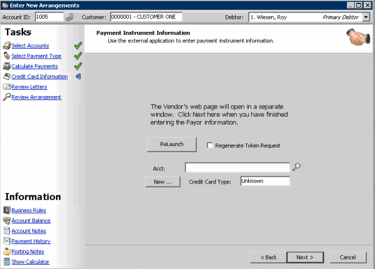The width and height of the screenshot is (375, 269).
Task: Click the green checkmark beside Select Accounts
Action: (x=78, y=46)
